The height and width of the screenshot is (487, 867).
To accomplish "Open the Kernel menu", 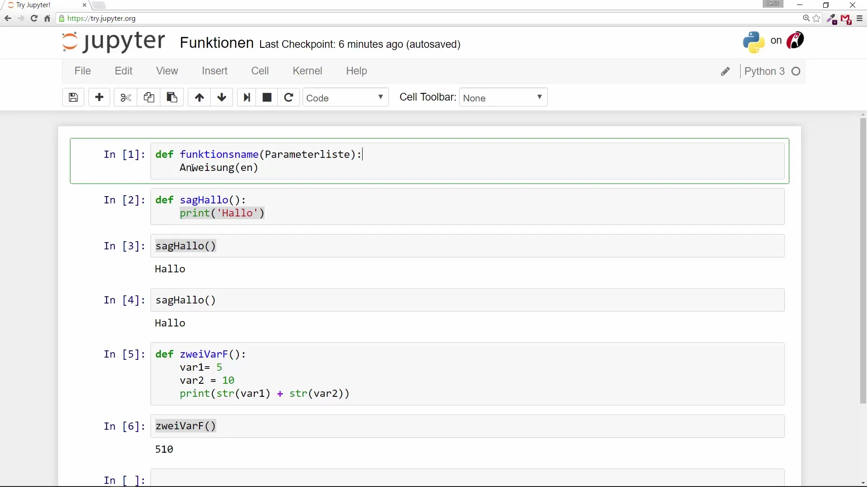I will (308, 71).
